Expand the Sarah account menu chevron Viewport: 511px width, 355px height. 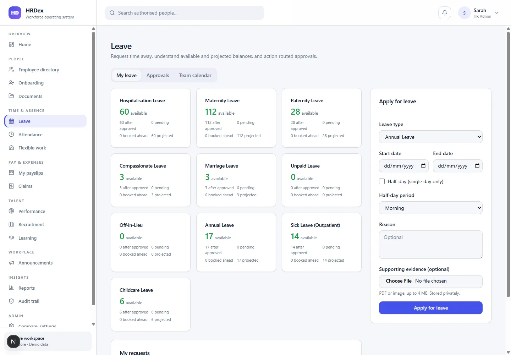(x=497, y=13)
